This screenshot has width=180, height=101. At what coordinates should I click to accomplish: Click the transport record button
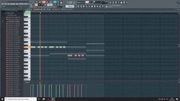pyautogui.click(x=45, y=5)
